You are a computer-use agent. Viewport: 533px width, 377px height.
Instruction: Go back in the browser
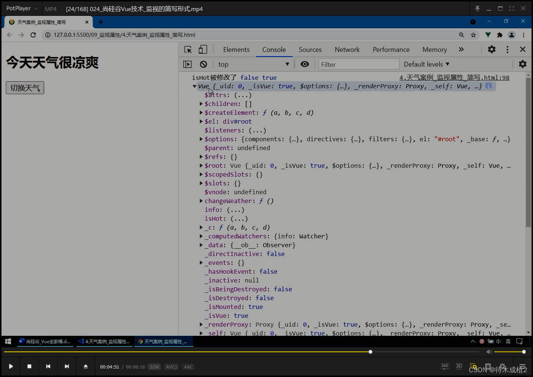tap(10, 35)
